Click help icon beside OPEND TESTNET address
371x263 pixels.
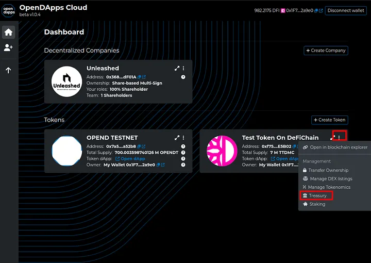[183, 146]
